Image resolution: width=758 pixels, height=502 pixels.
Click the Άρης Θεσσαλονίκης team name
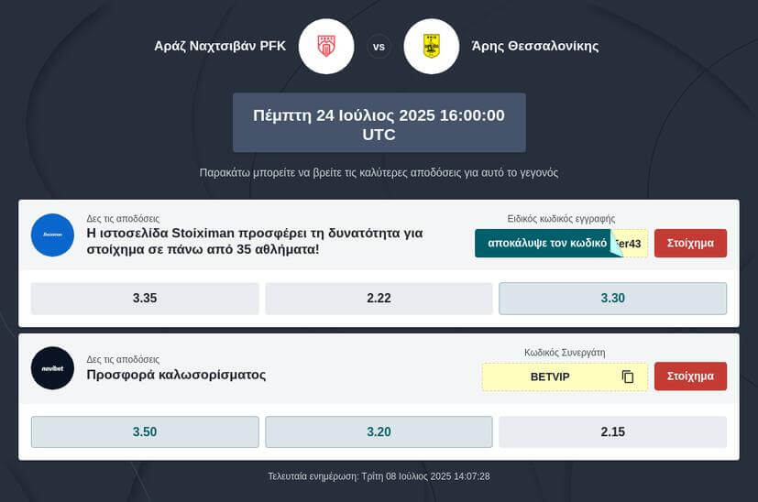click(535, 47)
